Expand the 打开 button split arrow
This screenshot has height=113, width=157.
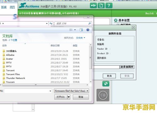tap(69, 97)
